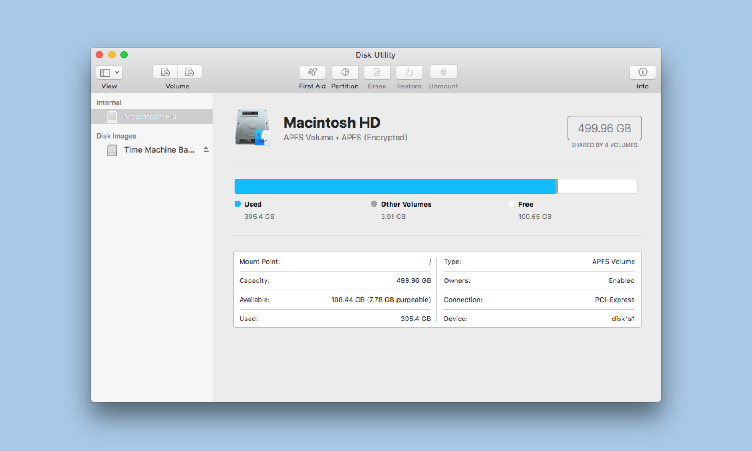The image size is (752, 451).
Task: Click the blue storage usage bar
Action: pyautogui.click(x=395, y=186)
